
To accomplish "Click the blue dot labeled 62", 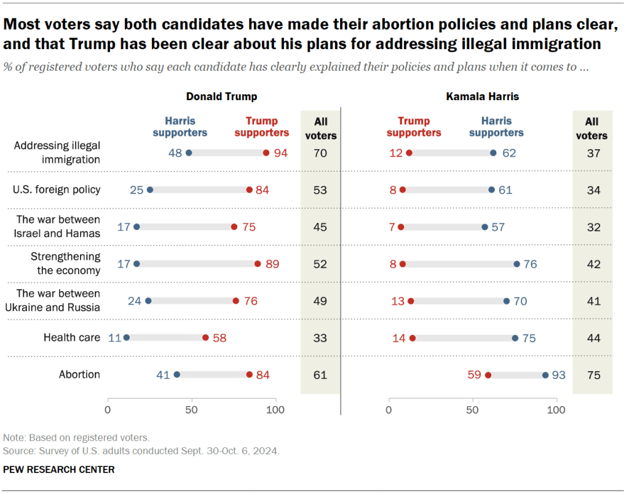I will click(493, 153).
